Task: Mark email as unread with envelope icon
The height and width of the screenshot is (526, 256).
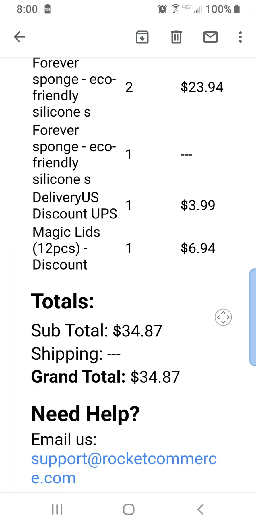Action: point(210,37)
